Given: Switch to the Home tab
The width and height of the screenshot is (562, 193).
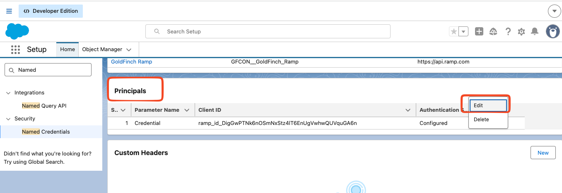Looking at the screenshot, I should coord(68,49).
